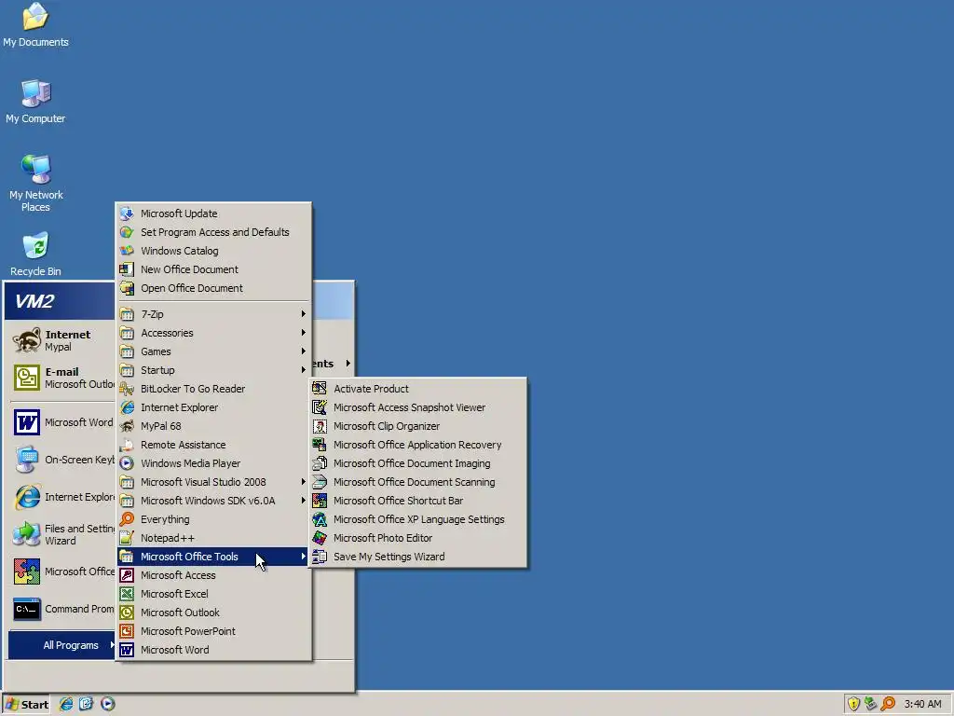Click Set Program Access and Defaults icon
The width and height of the screenshot is (954, 716).
(127, 232)
